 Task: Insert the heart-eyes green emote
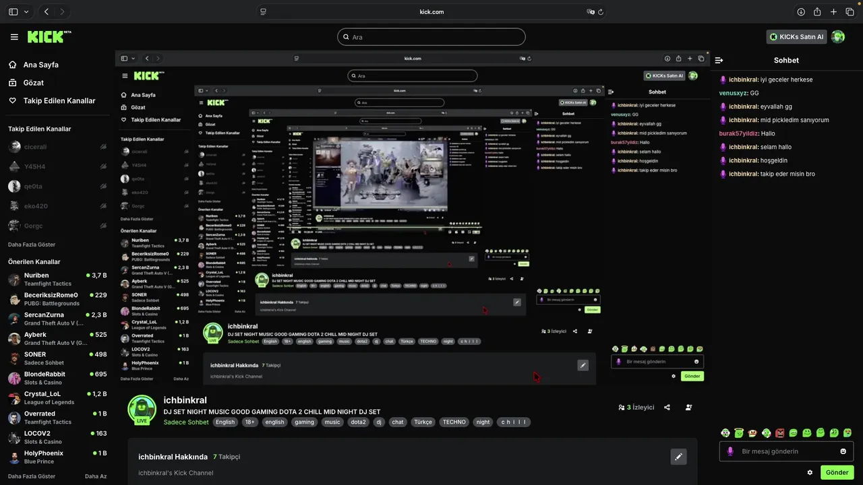(847, 432)
